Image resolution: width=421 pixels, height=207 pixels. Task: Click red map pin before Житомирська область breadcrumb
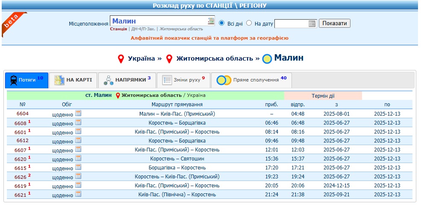(169, 59)
